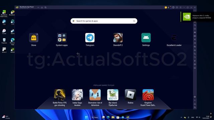Click the Android back arrow in side toolbar

(x=195, y=100)
